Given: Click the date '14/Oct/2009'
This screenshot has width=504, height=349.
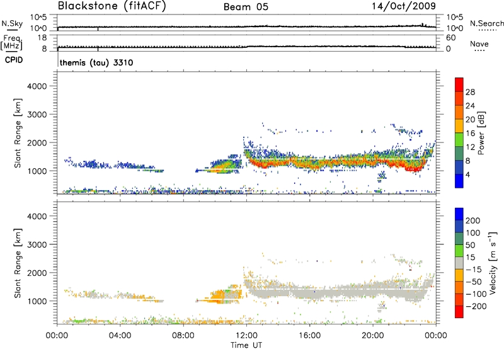Looking at the screenshot, I should pyautogui.click(x=404, y=6).
